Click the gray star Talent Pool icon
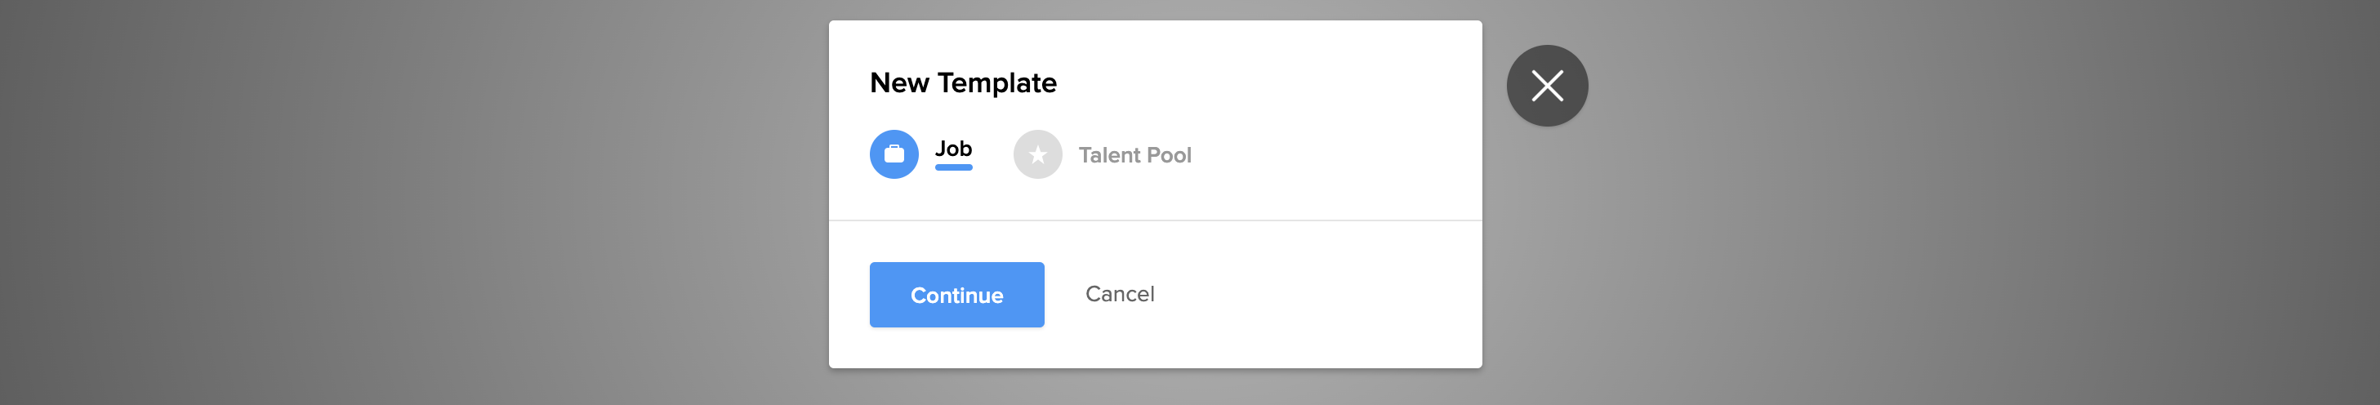Image resolution: width=2380 pixels, height=405 pixels. pyautogui.click(x=1037, y=154)
